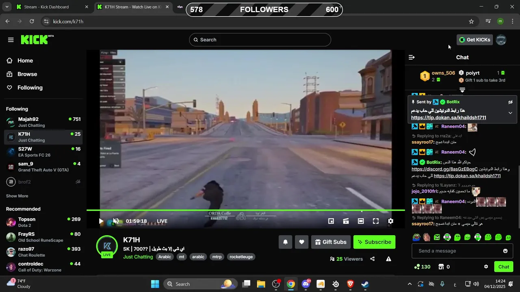The height and width of the screenshot is (292, 520).
Task: Click the first pepe emote in quick bar
Action: coord(416,237)
